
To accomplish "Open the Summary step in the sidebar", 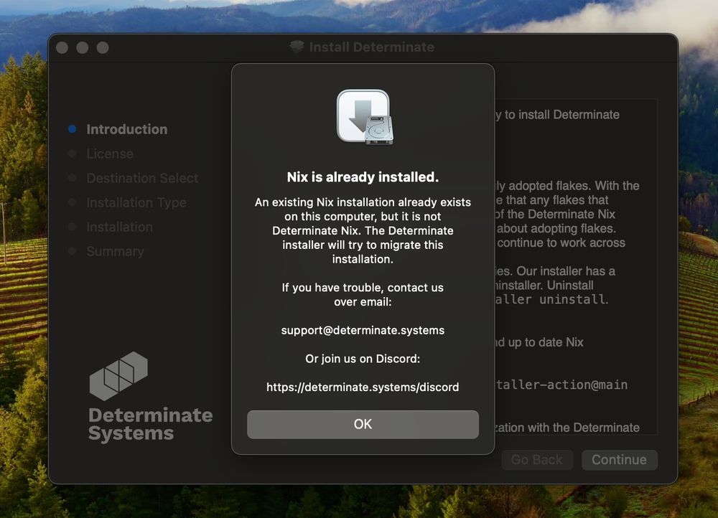I will pos(115,251).
